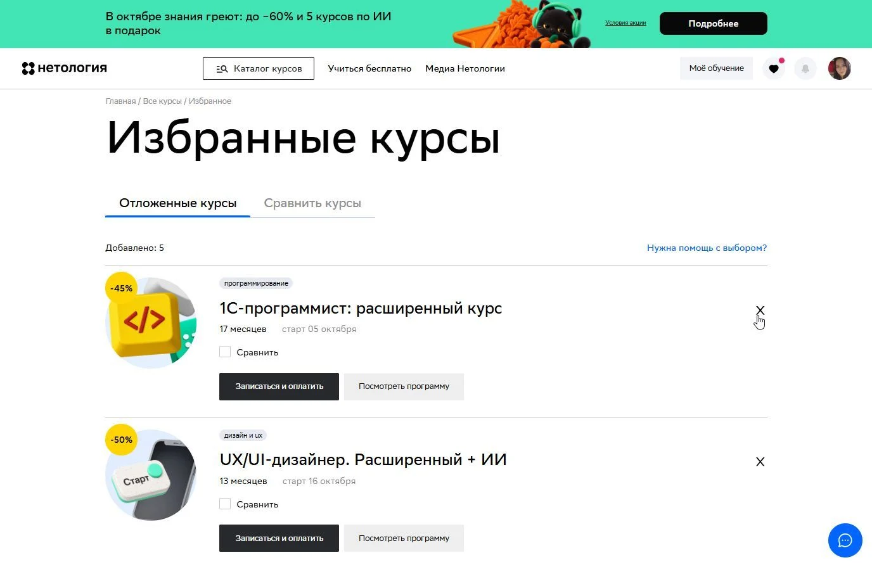Viewport: 872px width, 567px height.
Task: Click the Добавлено: 5 counter text
Action: [134, 248]
